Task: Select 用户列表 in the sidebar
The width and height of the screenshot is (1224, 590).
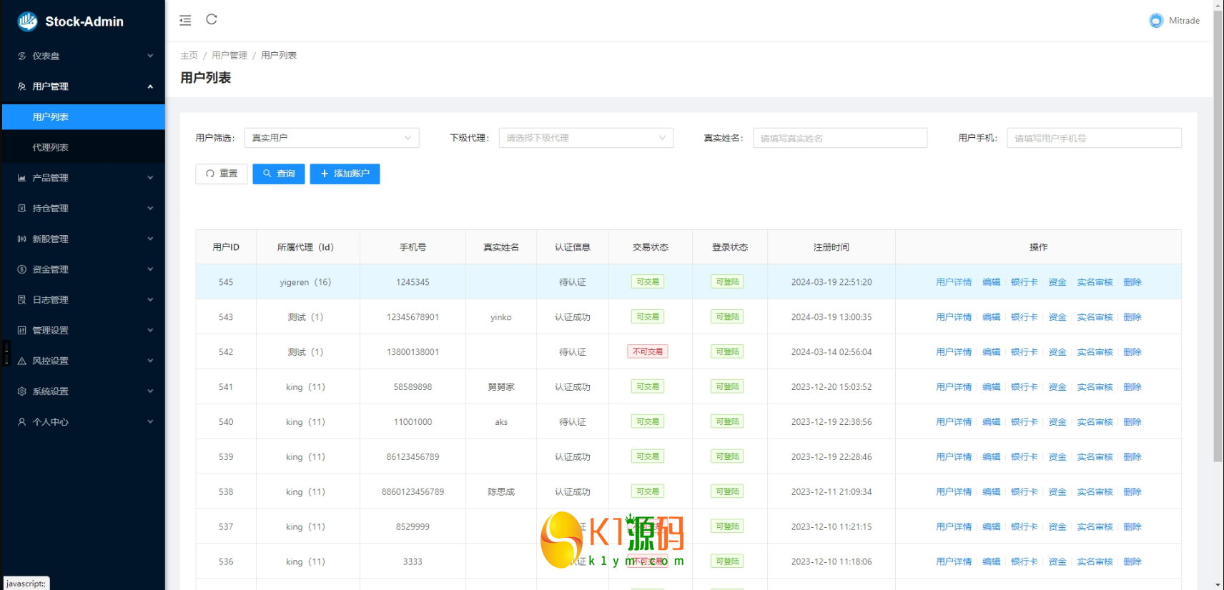Action: coord(51,117)
